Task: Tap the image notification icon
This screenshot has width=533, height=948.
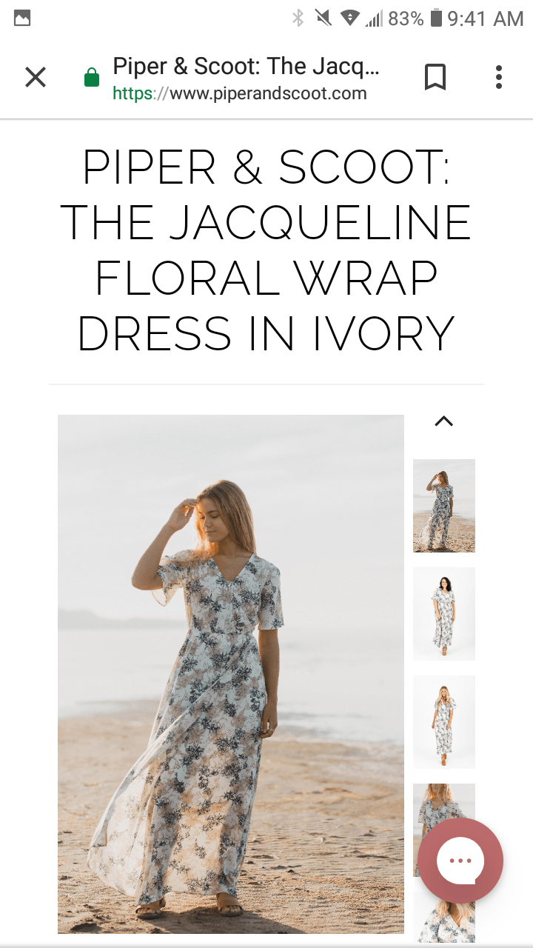Action: coord(22,18)
